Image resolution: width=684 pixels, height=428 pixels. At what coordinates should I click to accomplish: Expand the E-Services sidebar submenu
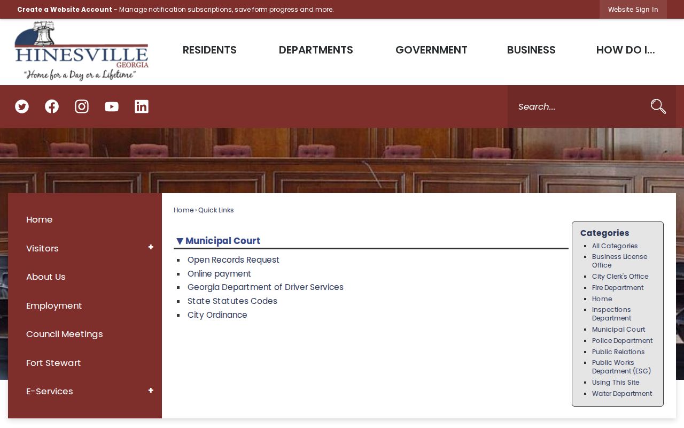[151, 391]
